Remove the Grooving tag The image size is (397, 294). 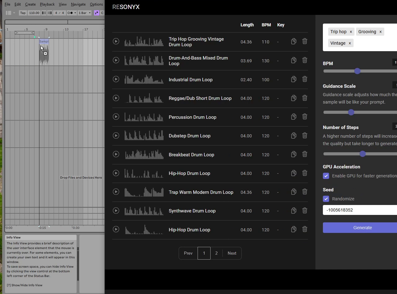pyautogui.click(x=380, y=32)
